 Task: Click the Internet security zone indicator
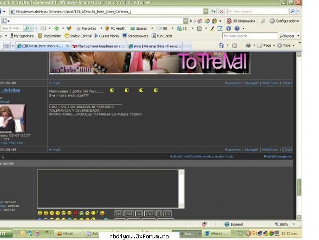[234, 224]
